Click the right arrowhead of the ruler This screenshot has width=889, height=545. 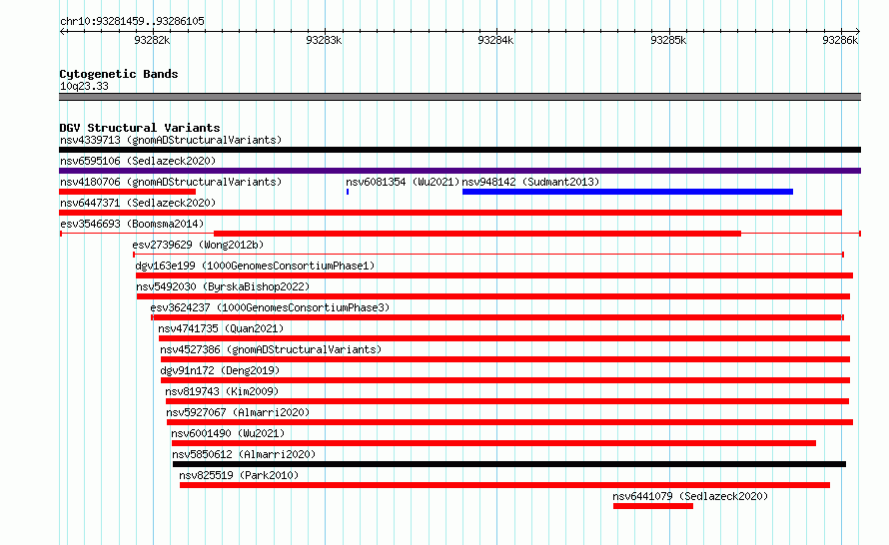(858, 31)
